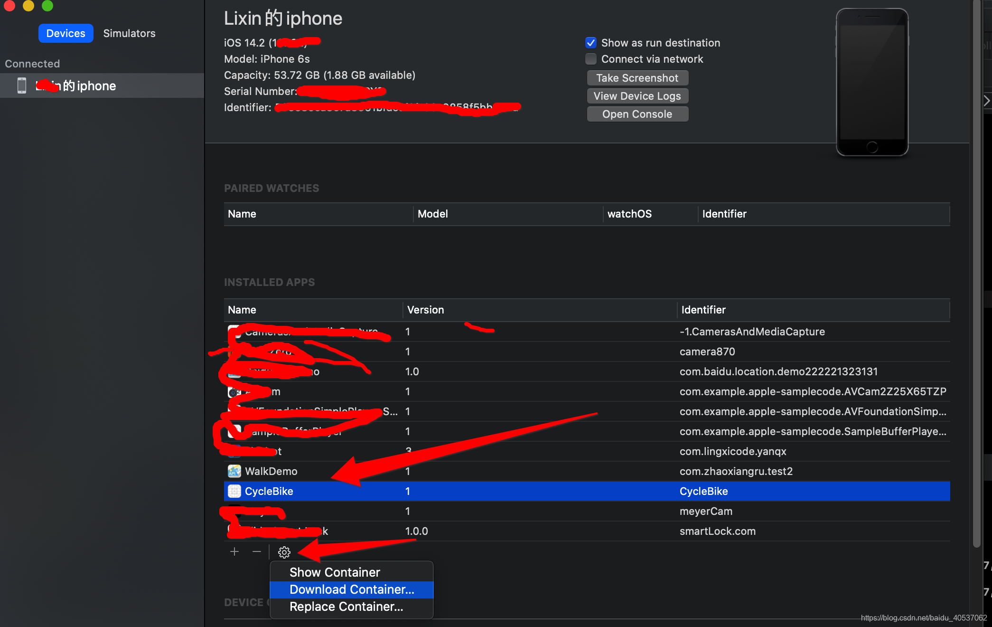Image resolution: width=992 pixels, height=627 pixels.
Task: Select the -1.CamerasAndMediaCapture identifier
Action: 752,332
